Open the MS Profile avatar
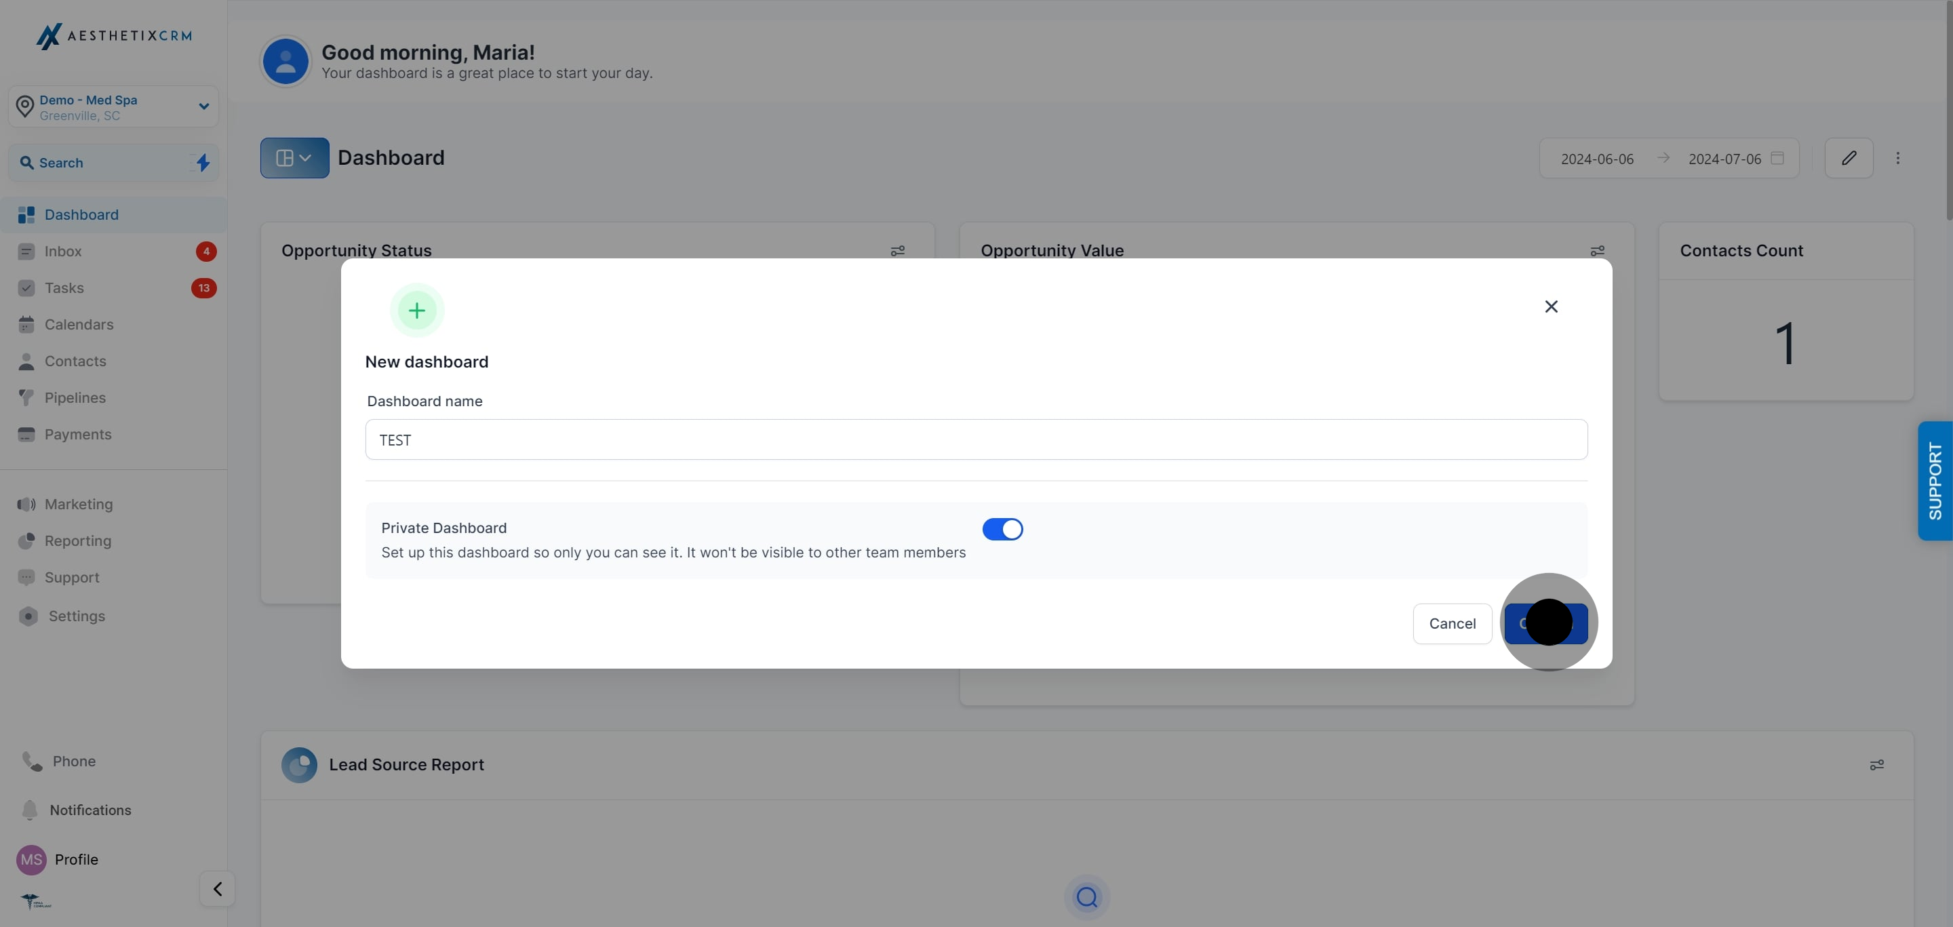1953x927 pixels. click(x=31, y=860)
